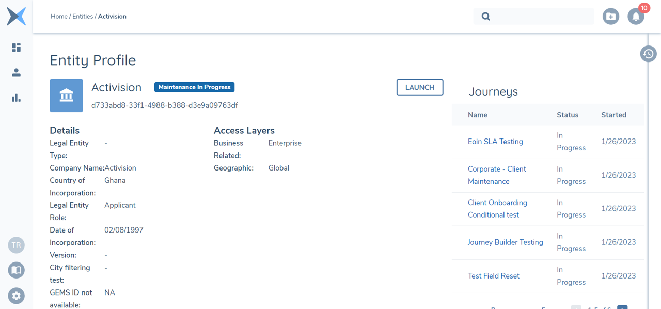
Task: Open the book documentation icon
Action: pyautogui.click(x=16, y=270)
